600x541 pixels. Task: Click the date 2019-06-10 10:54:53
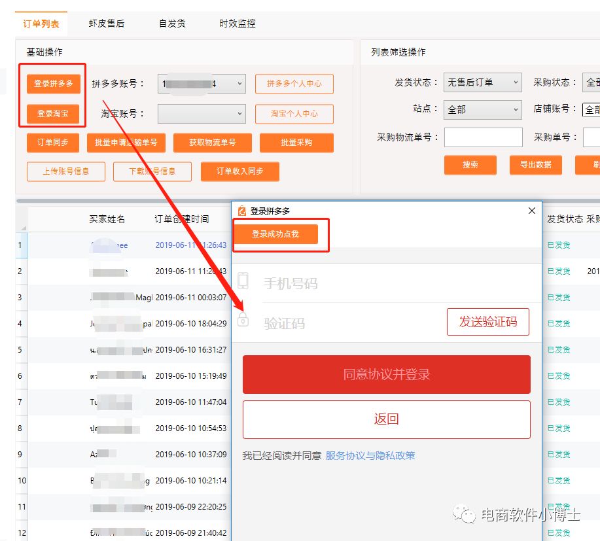tap(191, 428)
